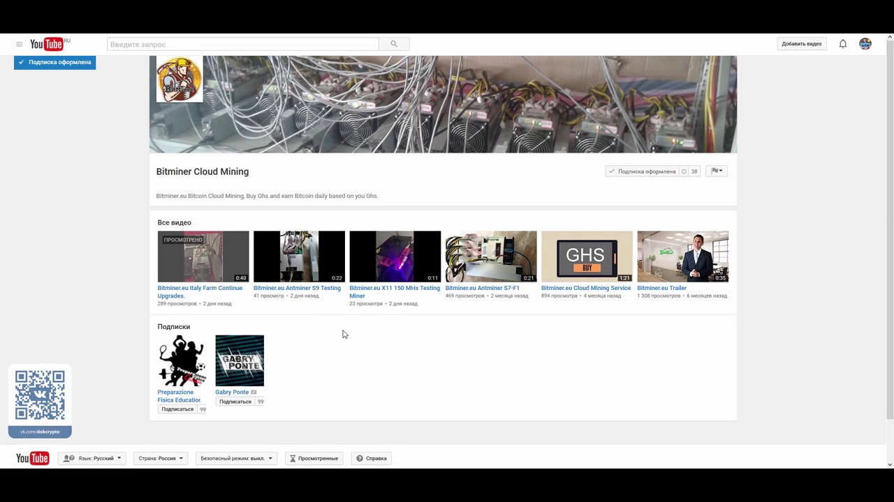894x502 pixels.
Task: Open the account avatar menu
Action: 865,44
